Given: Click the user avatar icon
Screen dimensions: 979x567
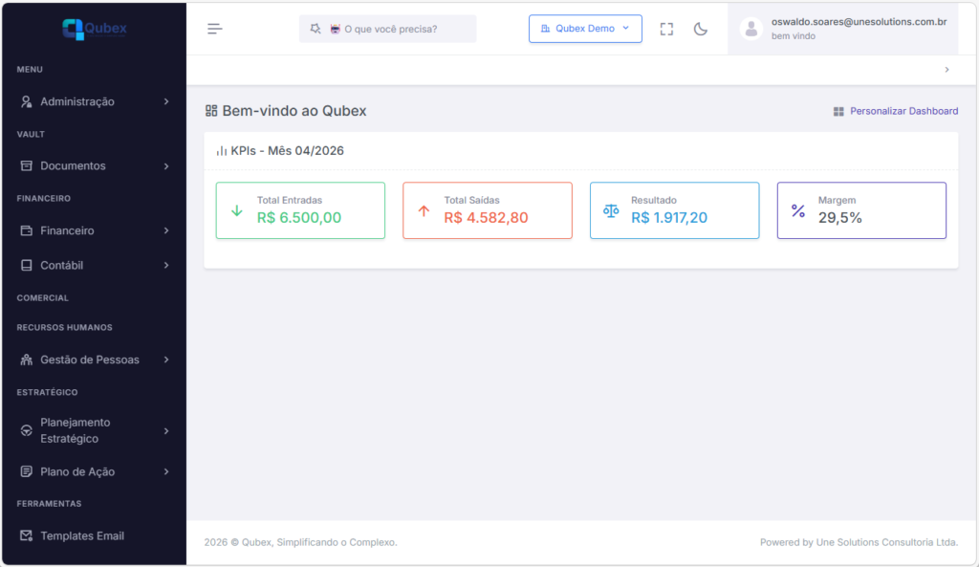Looking at the screenshot, I should point(751,29).
